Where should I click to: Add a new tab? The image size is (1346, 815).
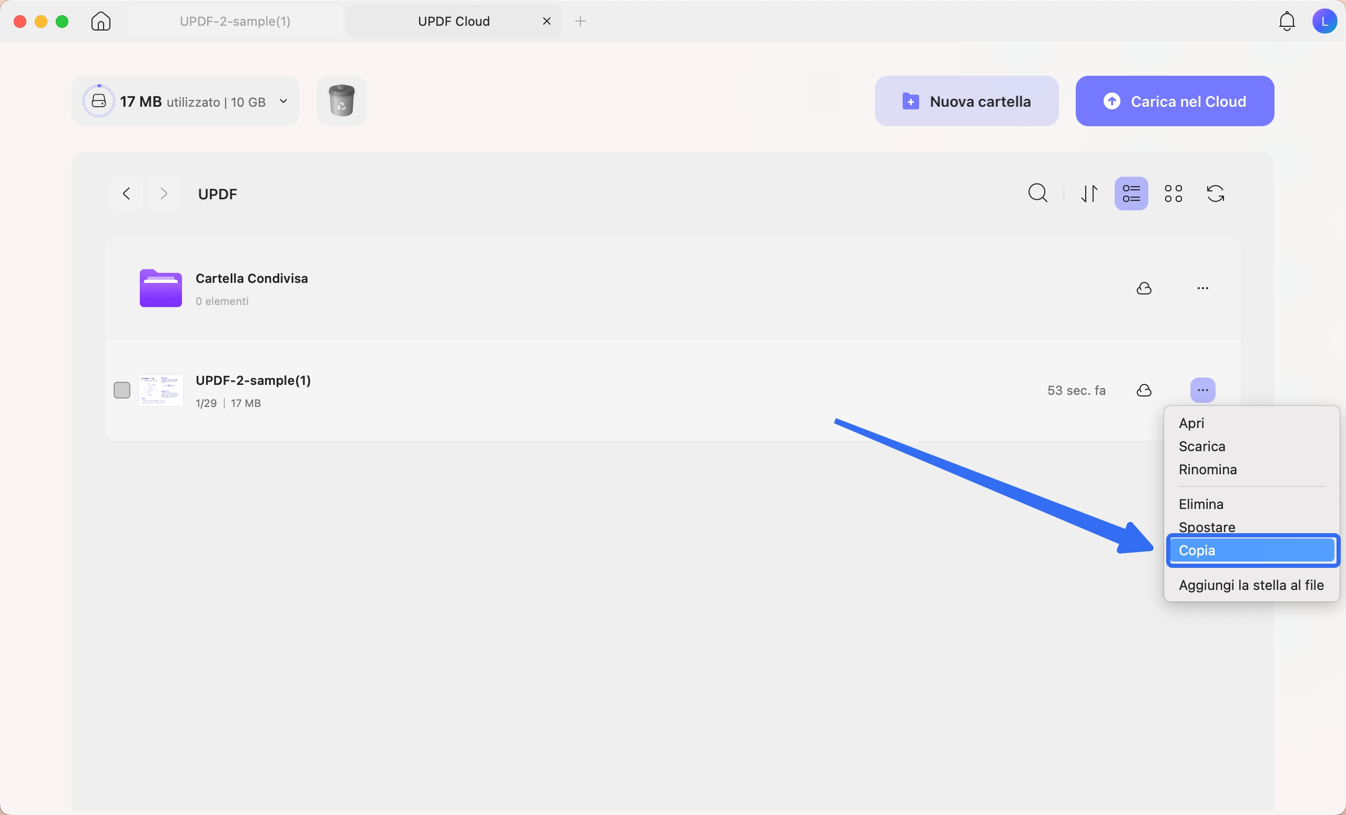point(580,22)
